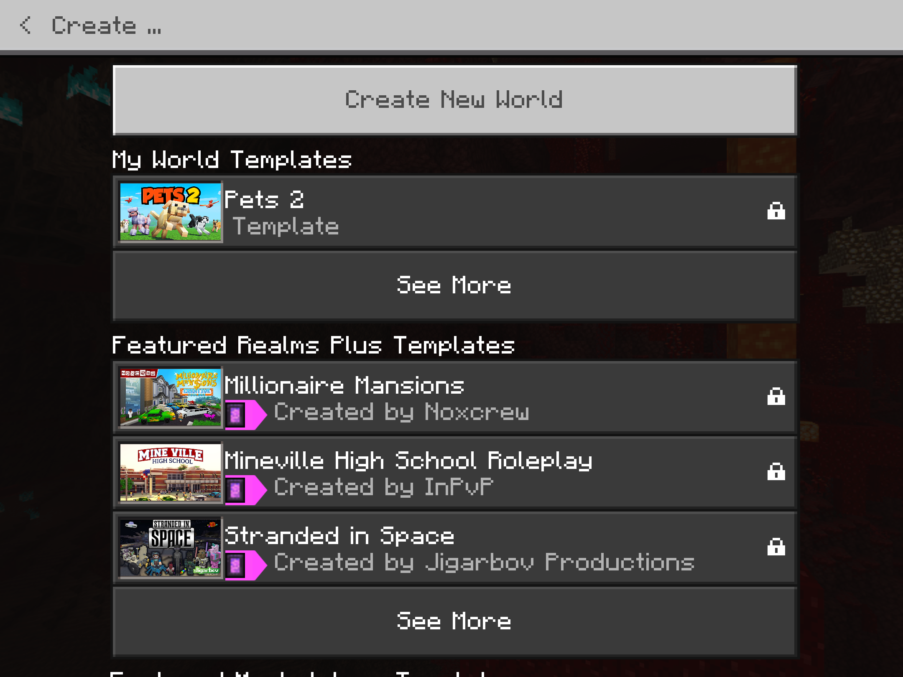Open the Millionaire Mansions thumbnail image
This screenshot has width=903, height=677.
tap(170, 397)
